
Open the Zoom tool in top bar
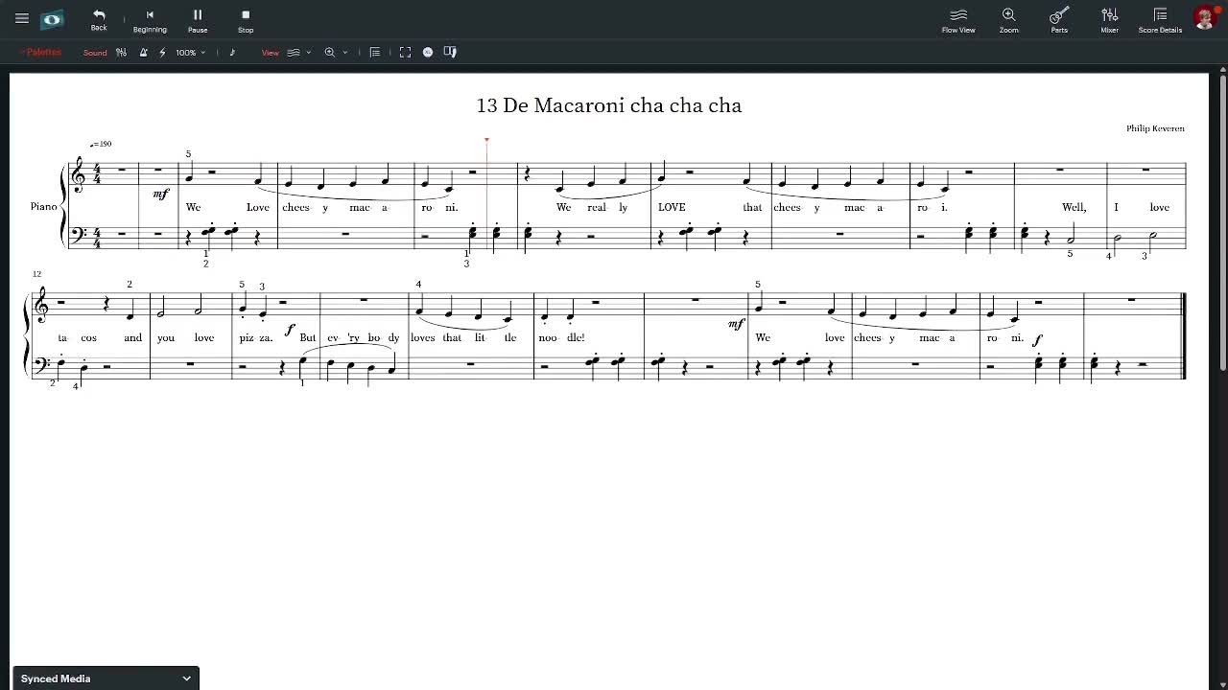pyautogui.click(x=1009, y=19)
